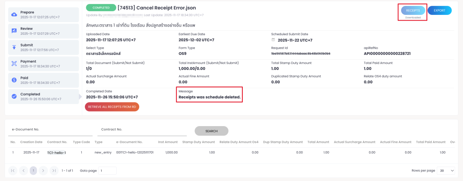Open the Prepare step in sidebar

click(x=43, y=15)
